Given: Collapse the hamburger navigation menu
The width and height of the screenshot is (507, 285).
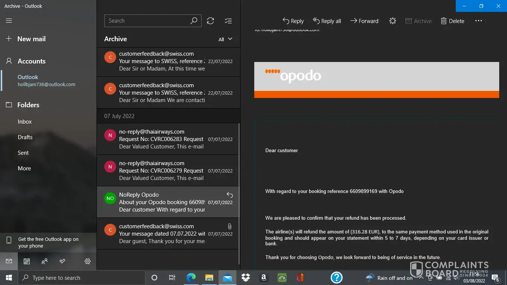Looking at the screenshot, I should pos(9,21).
